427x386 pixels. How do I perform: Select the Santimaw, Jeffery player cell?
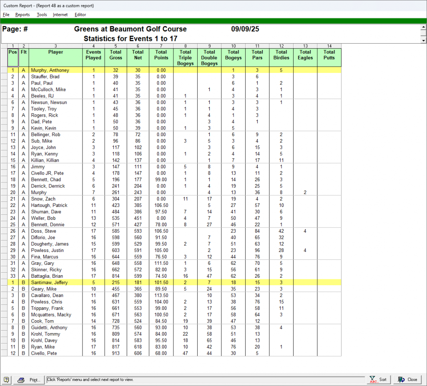55,283
